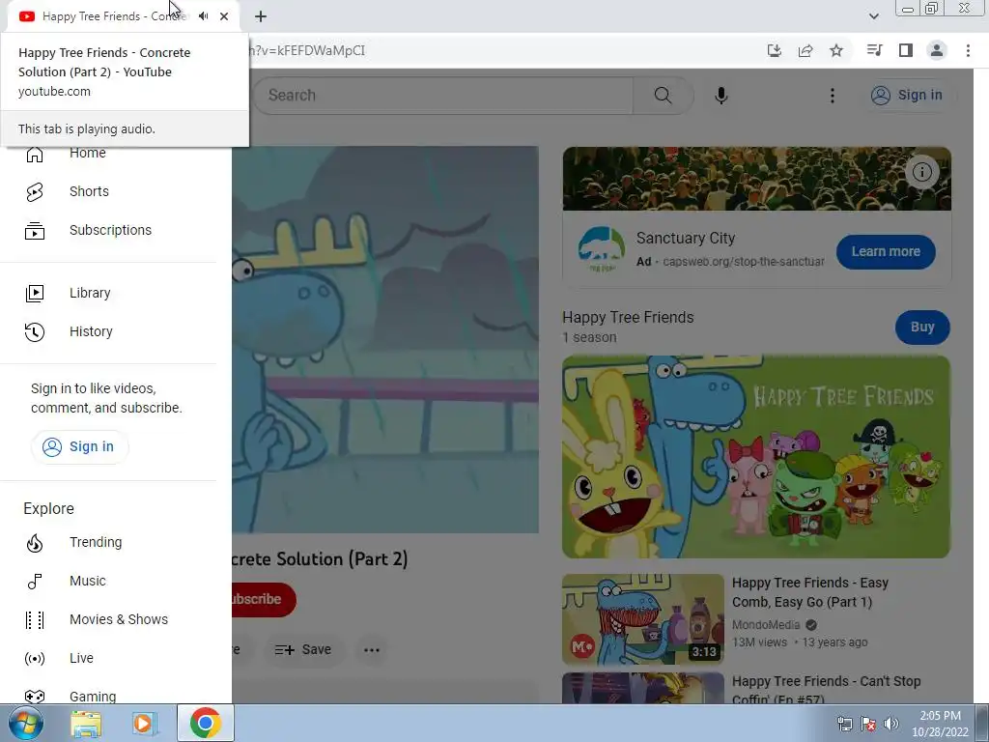The height and width of the screenshot is (742, 989).
Task: Click the Subscriptions icon
Action: tap(35, 230)
